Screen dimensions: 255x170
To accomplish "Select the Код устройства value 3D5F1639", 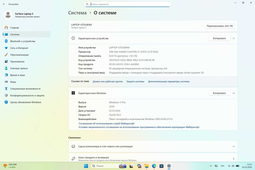I will (x=132, y=60).
